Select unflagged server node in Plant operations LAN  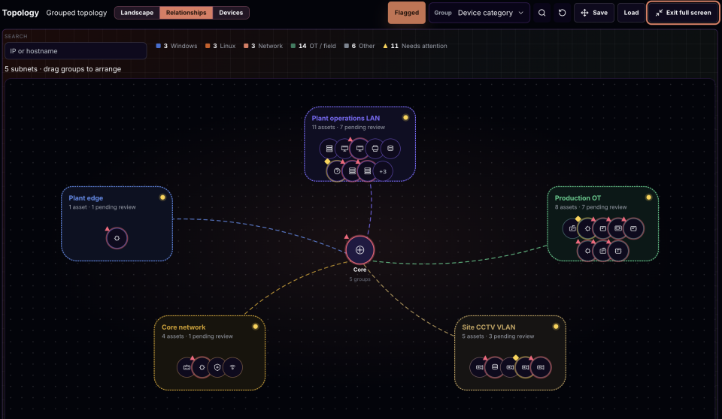click(x=329, y=149)
